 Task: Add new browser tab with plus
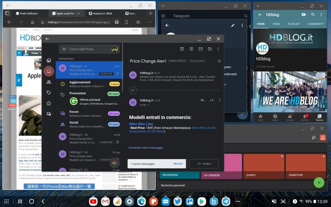pyautogui.click(x=151, y=13)
